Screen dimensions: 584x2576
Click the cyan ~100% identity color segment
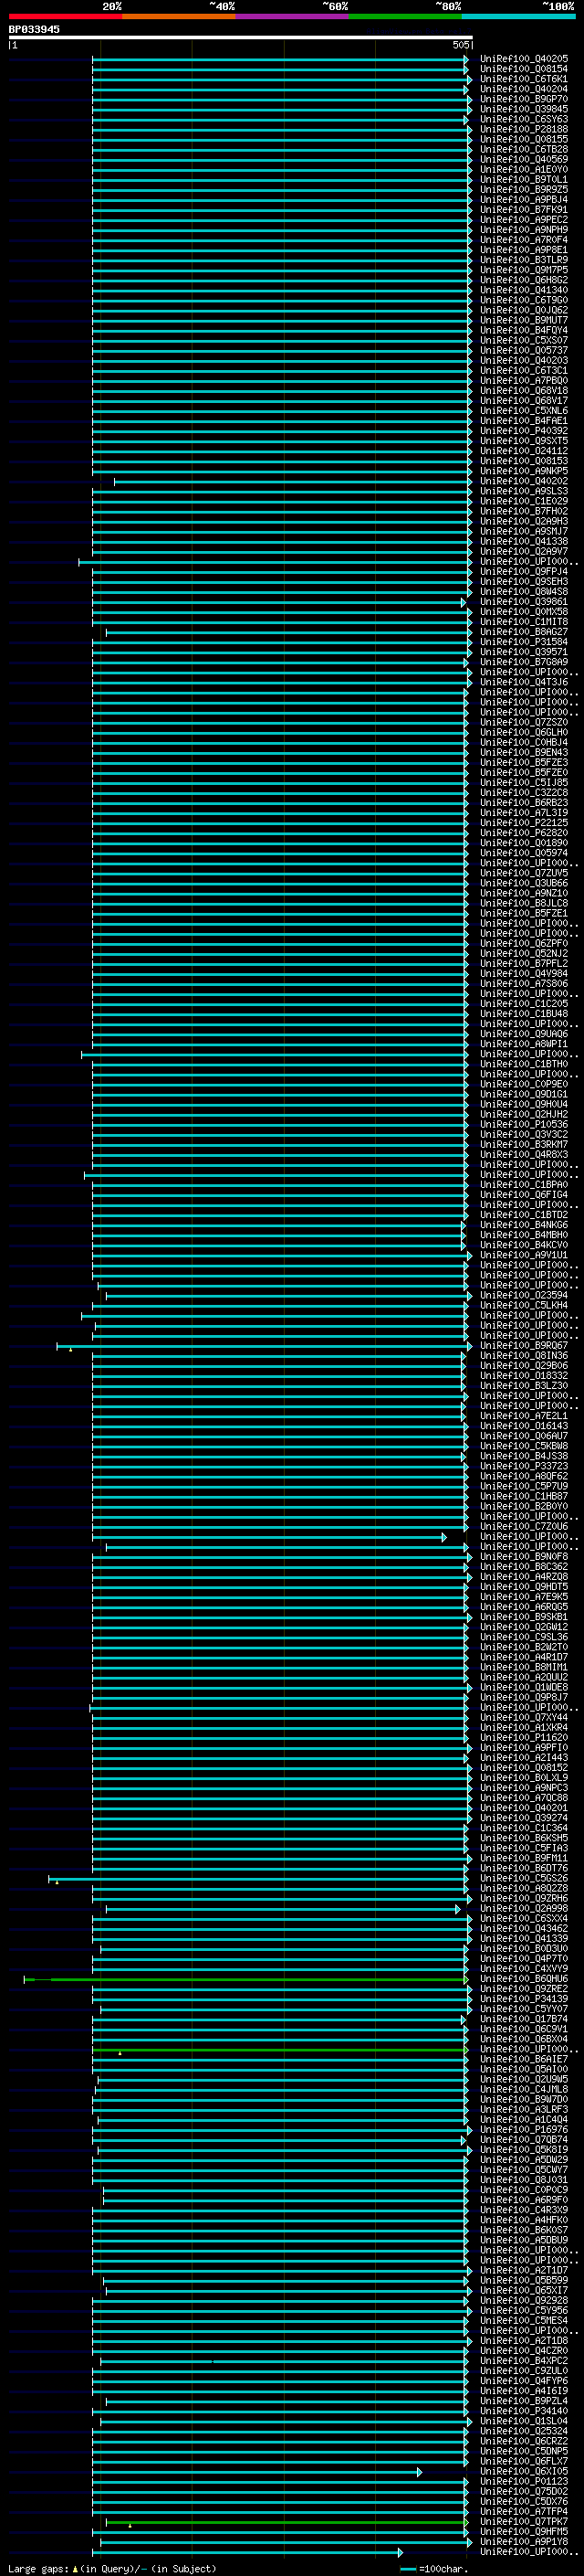tap(518, 16)
